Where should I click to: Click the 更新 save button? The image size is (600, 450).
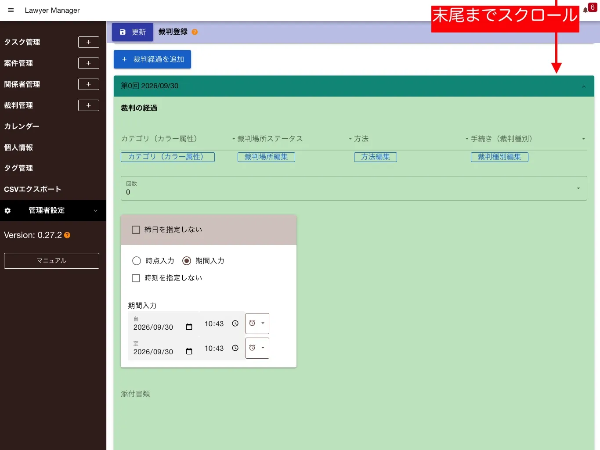(133, 32)
